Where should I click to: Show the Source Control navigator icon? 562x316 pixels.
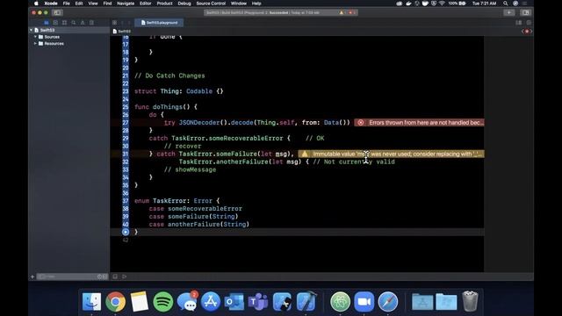click(55, 23)
